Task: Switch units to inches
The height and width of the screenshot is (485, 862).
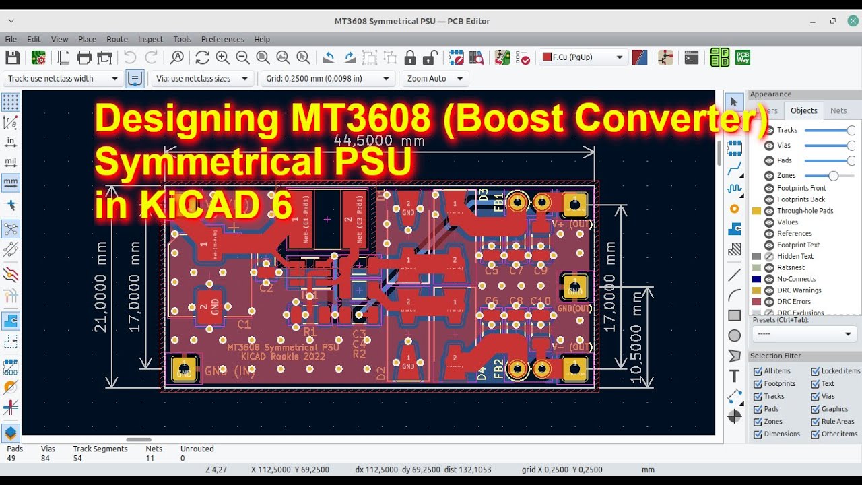Action: [11, 142]
